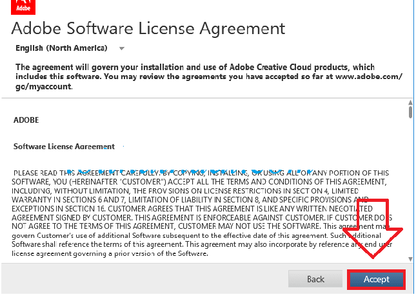
Task: Open the English (North America) language dropdown
Action: [61, 48]
